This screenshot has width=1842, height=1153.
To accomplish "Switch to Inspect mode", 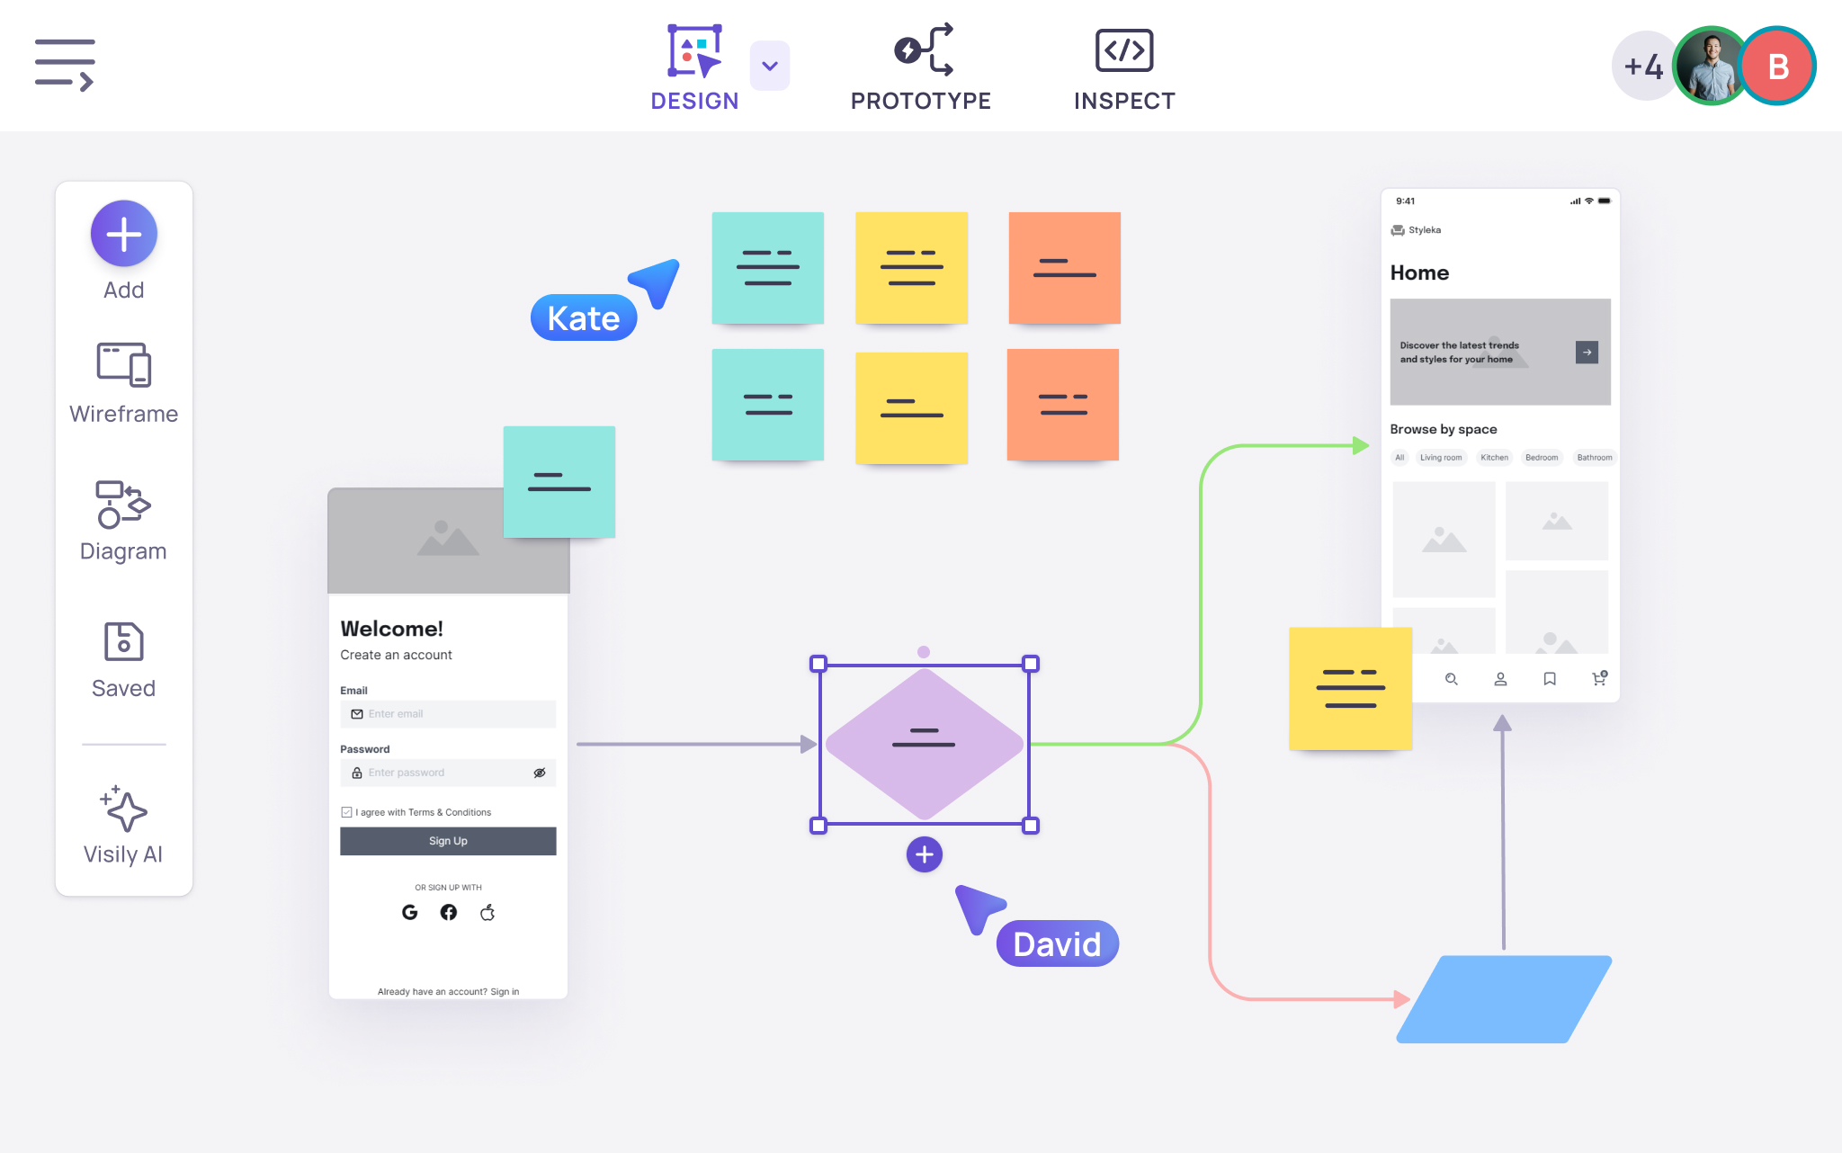I will tap(1123, 64).
